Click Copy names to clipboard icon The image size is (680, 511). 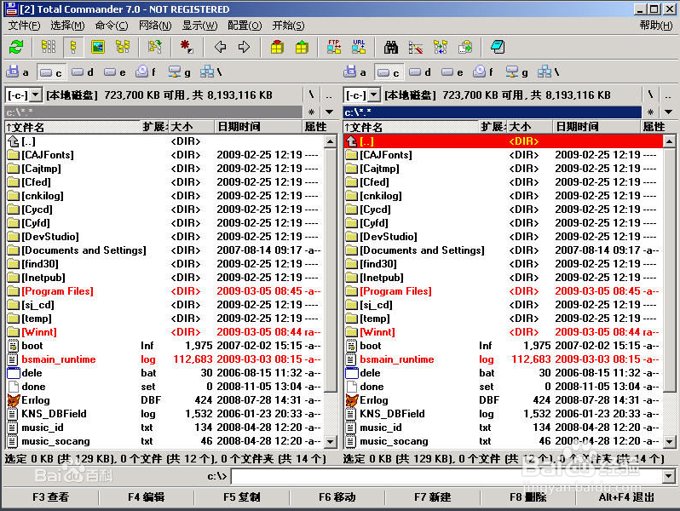coord(465,47)
